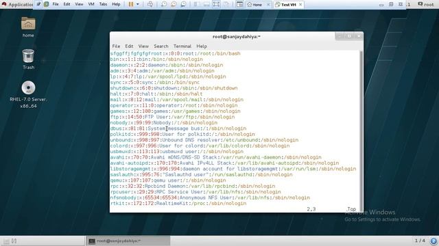Viewport: 439px width, 246px height.
Task: Take a snapshot of the virtual machine
Action: point(164,4)
